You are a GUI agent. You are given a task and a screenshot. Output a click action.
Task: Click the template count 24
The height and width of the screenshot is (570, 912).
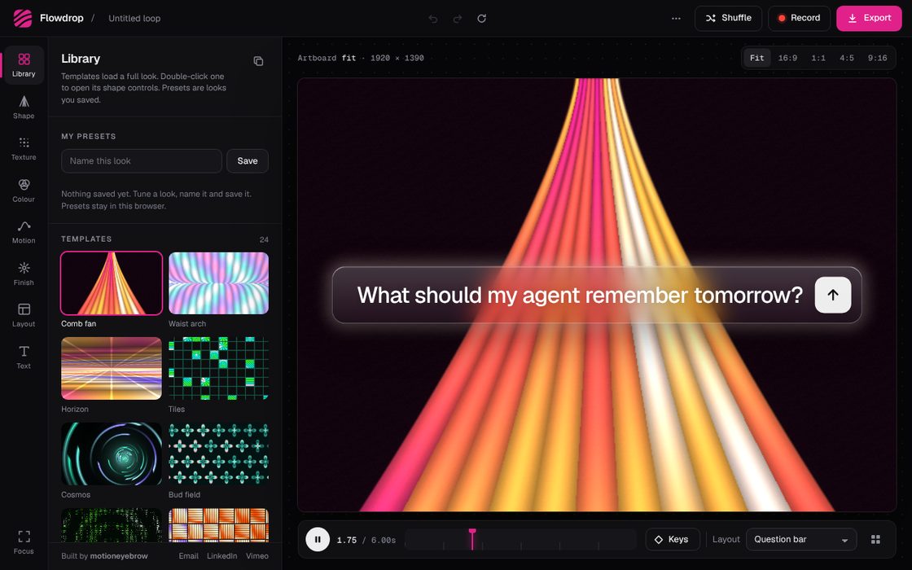[x=264, y=239]
